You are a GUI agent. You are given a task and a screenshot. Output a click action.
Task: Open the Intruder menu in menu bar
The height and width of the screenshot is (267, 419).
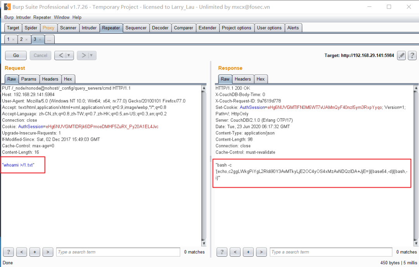(x=23, y=17)
